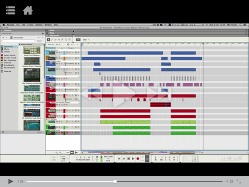The width and height of the screenshot is (249, 187).
Task: Click the browser Search button
Action: [x=39, y=41]
